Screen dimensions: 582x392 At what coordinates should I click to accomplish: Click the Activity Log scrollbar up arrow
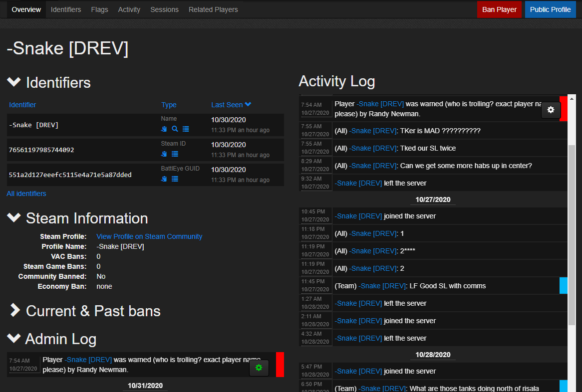(572, 99)
